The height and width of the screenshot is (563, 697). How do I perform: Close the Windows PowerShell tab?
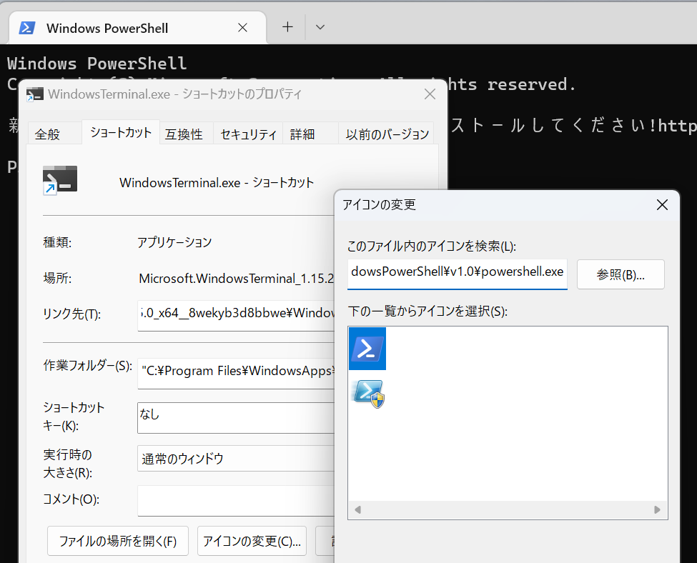(243, 28)
